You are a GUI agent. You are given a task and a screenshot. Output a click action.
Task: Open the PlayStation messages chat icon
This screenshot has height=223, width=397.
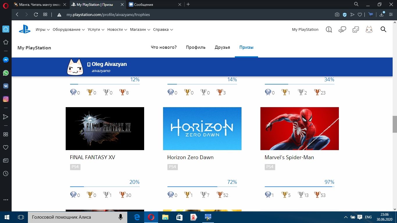(x=342, y=30)
